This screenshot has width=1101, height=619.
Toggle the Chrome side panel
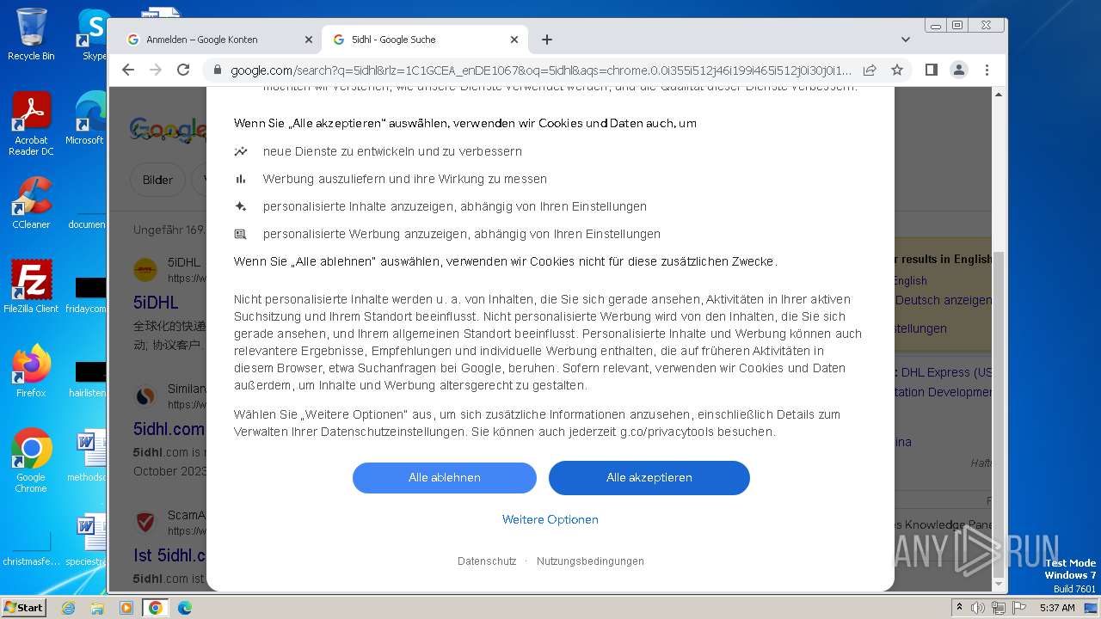pyautogui.click(x=932, y=70)
